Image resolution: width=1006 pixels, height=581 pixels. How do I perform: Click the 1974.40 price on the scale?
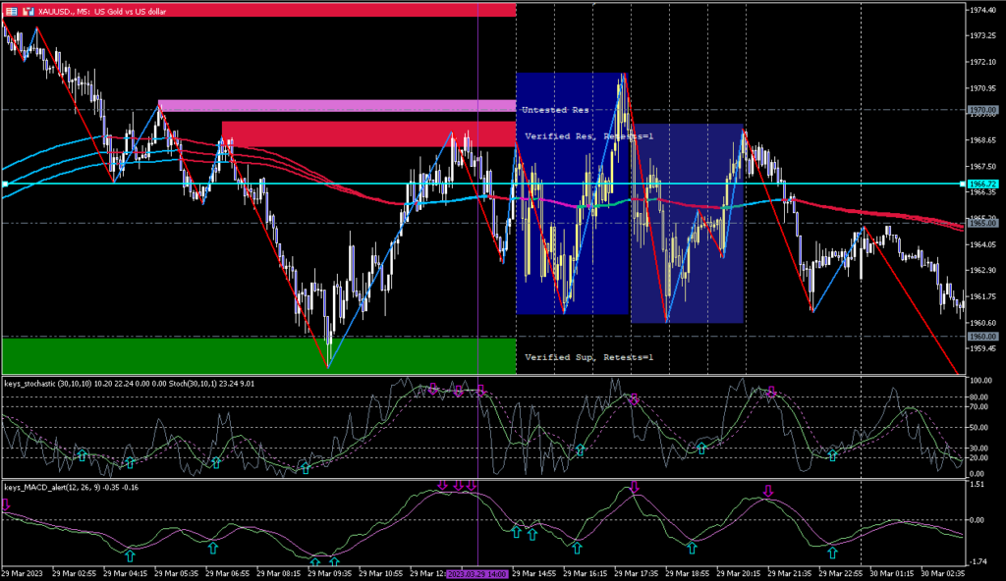click(982, 10)
